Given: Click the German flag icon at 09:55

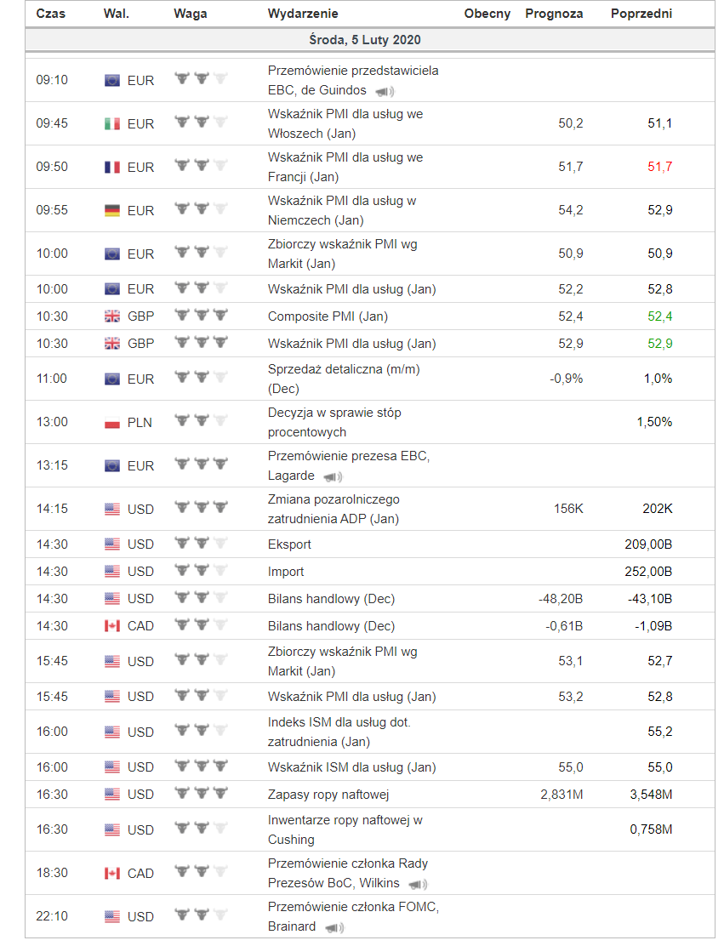Looking at the screenshot, I should [112, 211].
